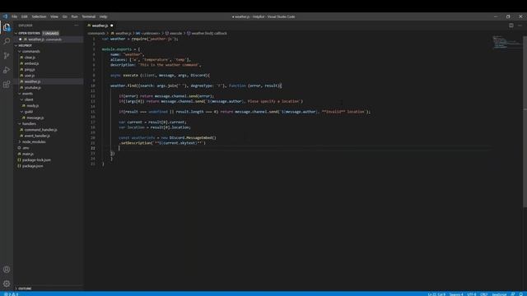Open the Manage gear icon
This screenshot has height=296, width=527.
(x=7, y=284)
